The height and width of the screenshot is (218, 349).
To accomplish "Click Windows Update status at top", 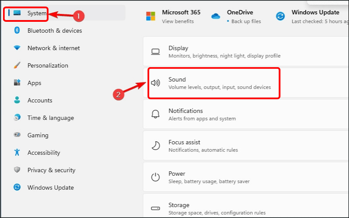I will coord(312,16).
